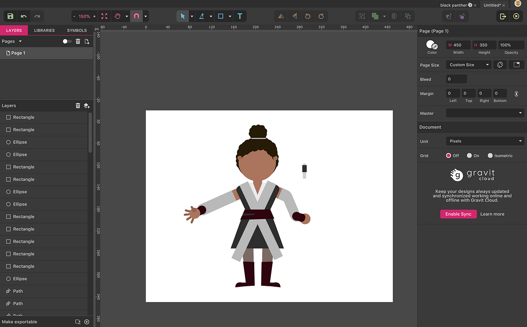527x327 pixels.
Task: Select the Pen drawing tool
Action: pyautogui.click(x=202, y=16)
